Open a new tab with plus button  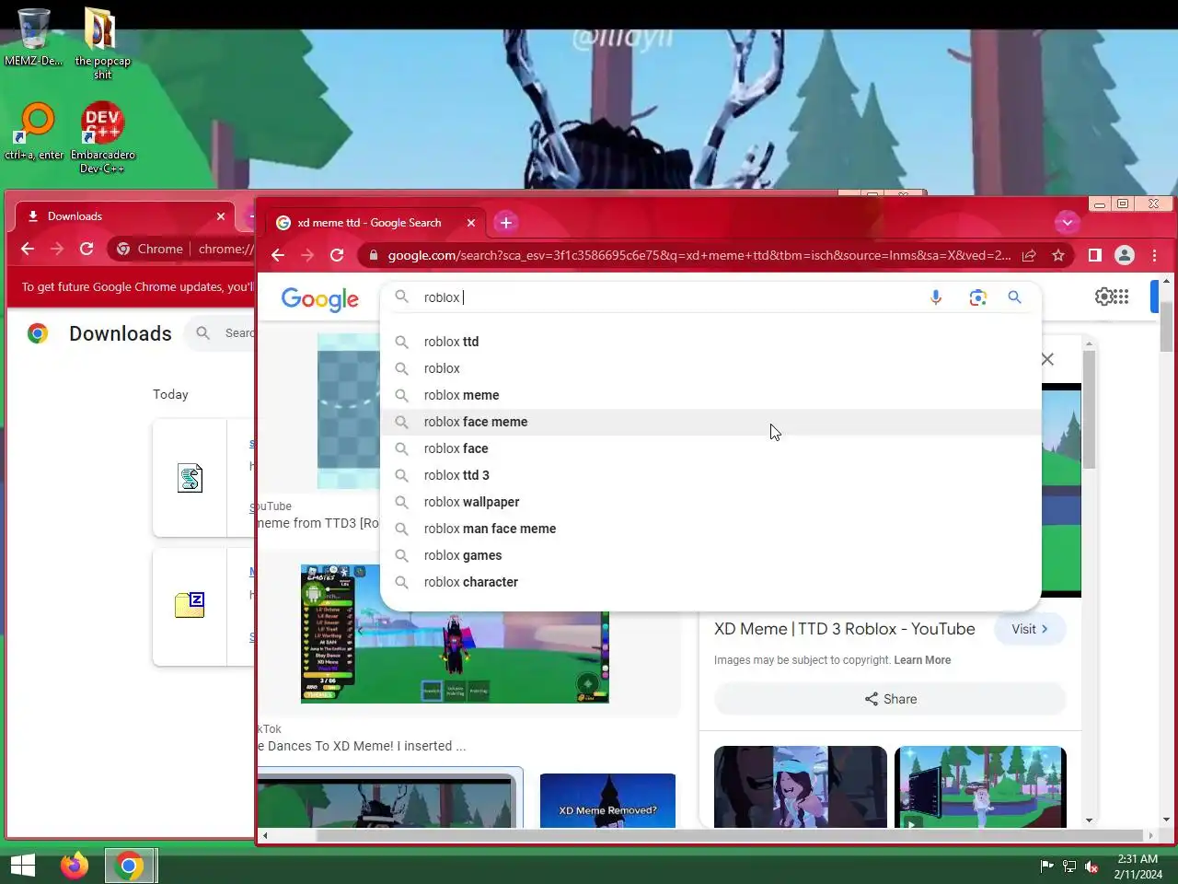505,223
